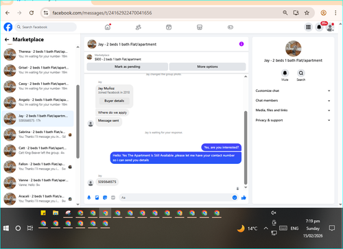
Task: Expand Customize chat section
Action: (x=293, y=91)
